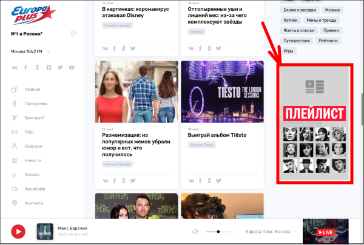Share Размемизация article on Odnoklassniki

coord(124,181)
